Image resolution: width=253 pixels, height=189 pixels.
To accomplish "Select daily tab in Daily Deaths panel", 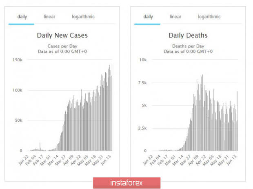I will point(148,17).
